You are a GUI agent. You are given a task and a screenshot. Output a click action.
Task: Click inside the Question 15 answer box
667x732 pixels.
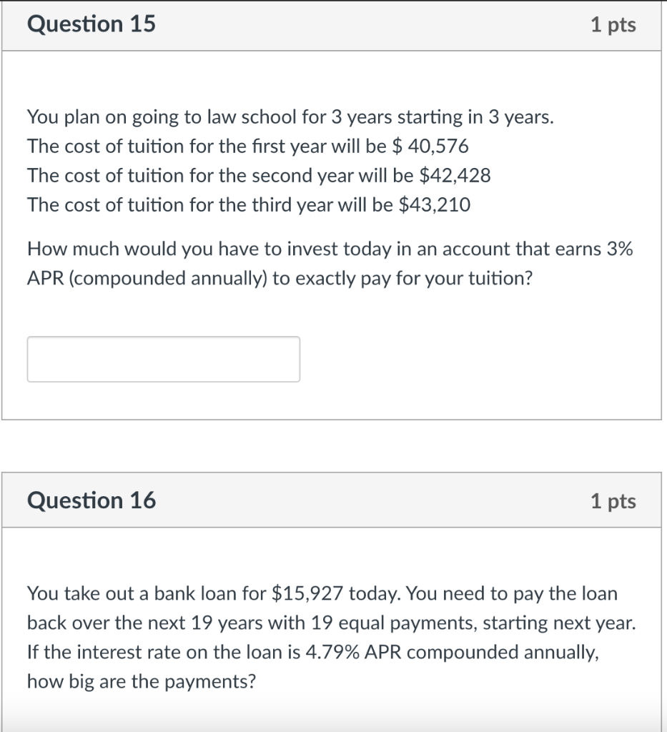(x=163, y=359)
